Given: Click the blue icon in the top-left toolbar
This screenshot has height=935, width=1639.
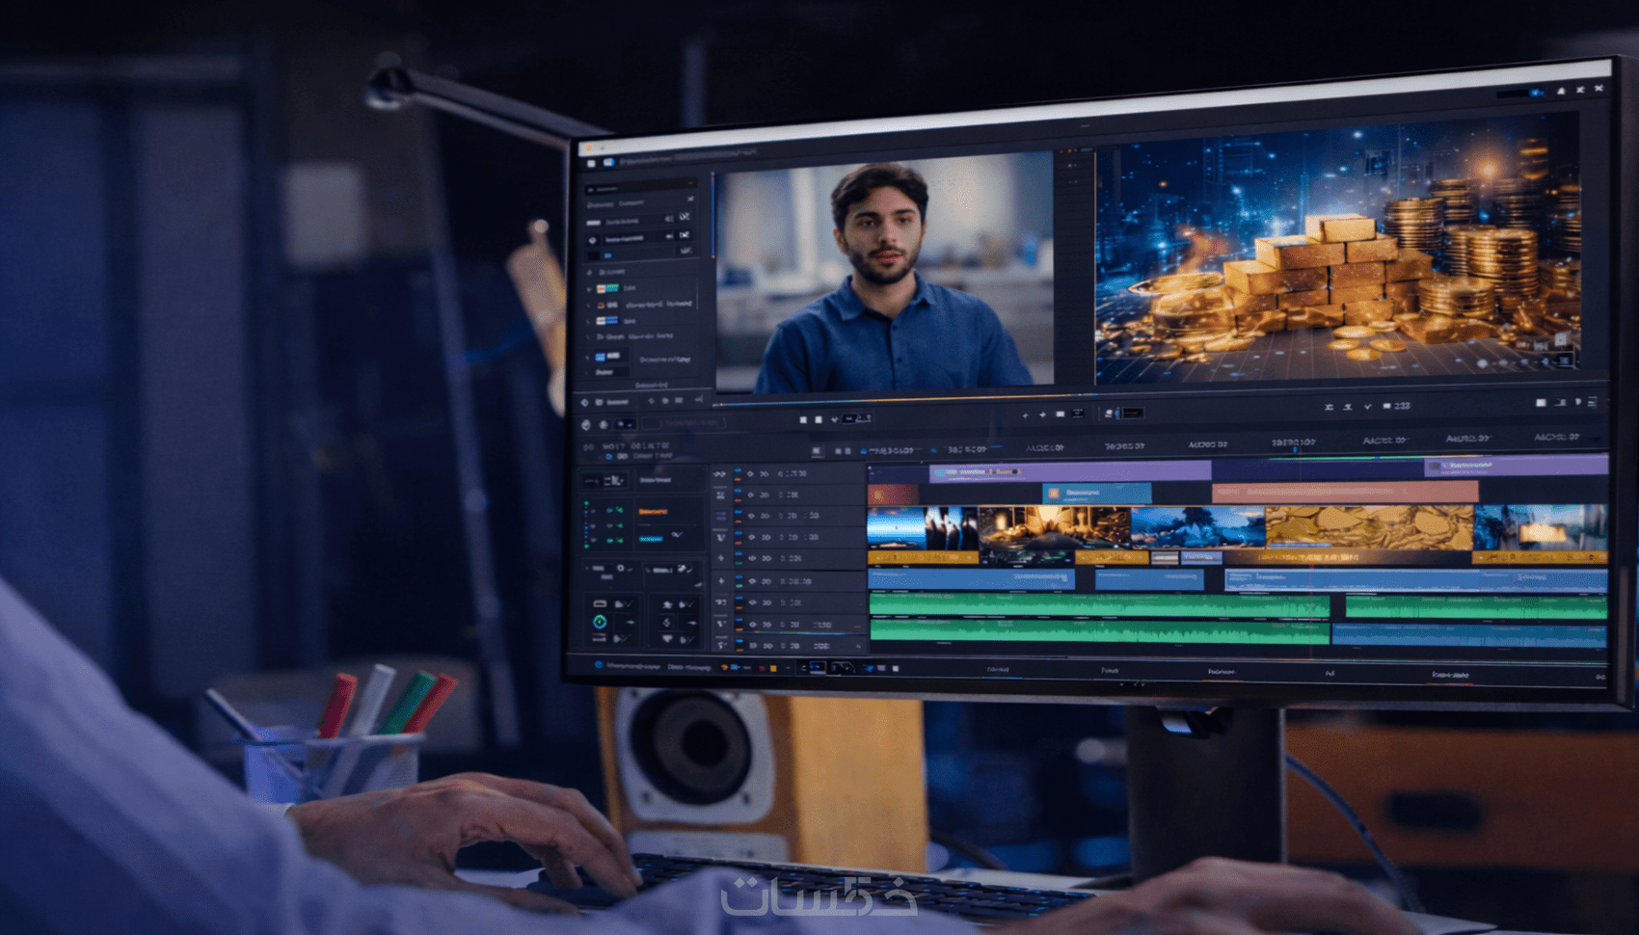Looking at the screenshot, I should click(608, 163).
